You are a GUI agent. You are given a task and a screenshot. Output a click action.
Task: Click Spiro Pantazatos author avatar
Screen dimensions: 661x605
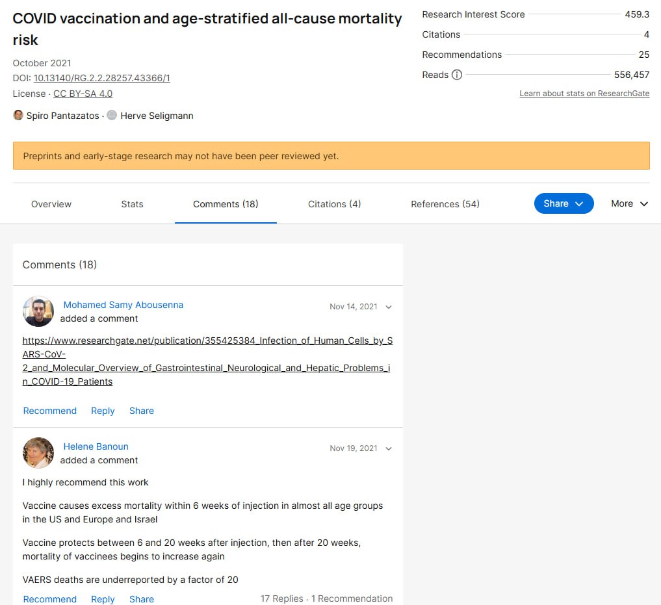pyautogui.click(x=18, y=116)
